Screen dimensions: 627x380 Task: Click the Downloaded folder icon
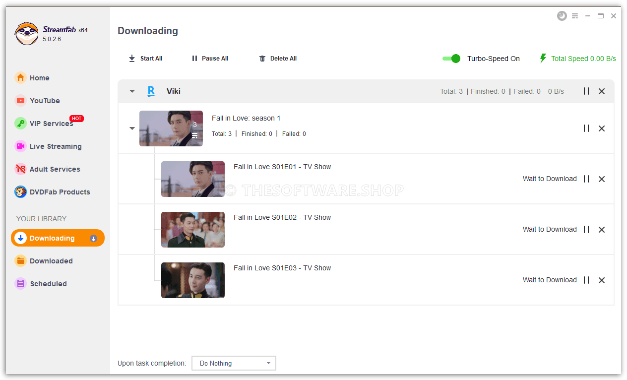click(20, 261)
